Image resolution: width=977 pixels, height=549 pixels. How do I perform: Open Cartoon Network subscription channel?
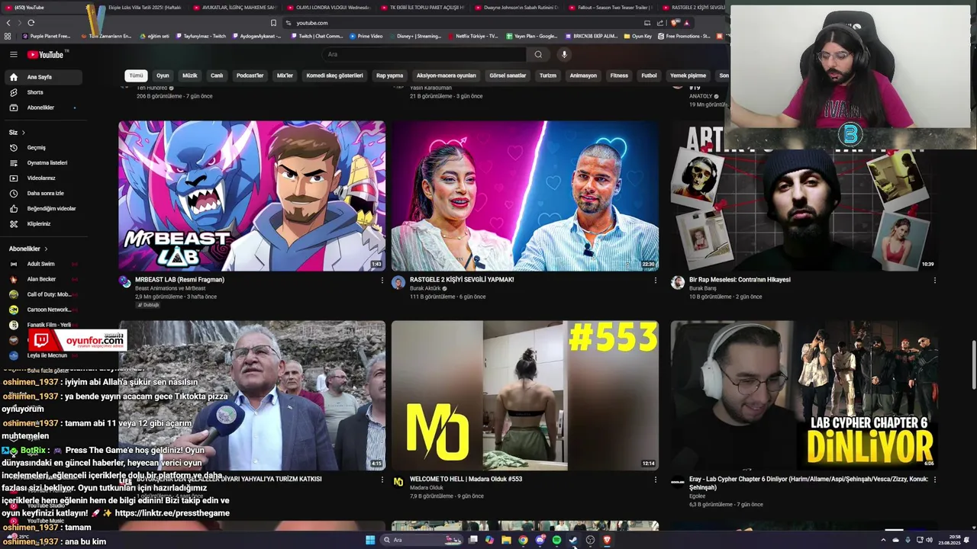(x=42, y=310)
